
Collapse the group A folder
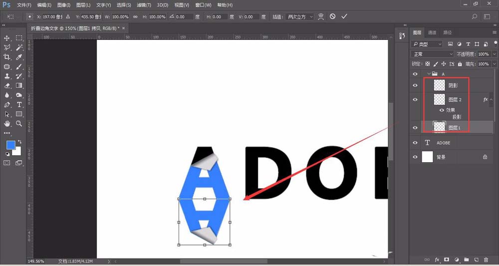[x=429, y=74]
